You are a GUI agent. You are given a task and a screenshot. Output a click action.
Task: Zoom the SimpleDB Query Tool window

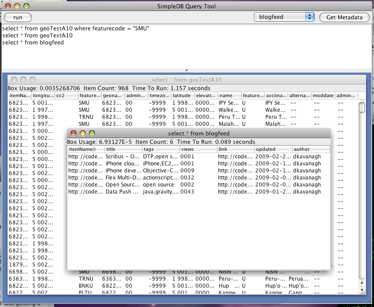tap(26, 6)
